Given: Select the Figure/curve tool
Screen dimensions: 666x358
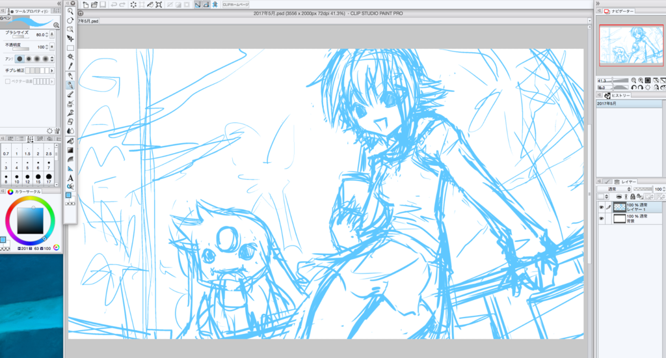Looking at the screenshot, I should (70, 159).
